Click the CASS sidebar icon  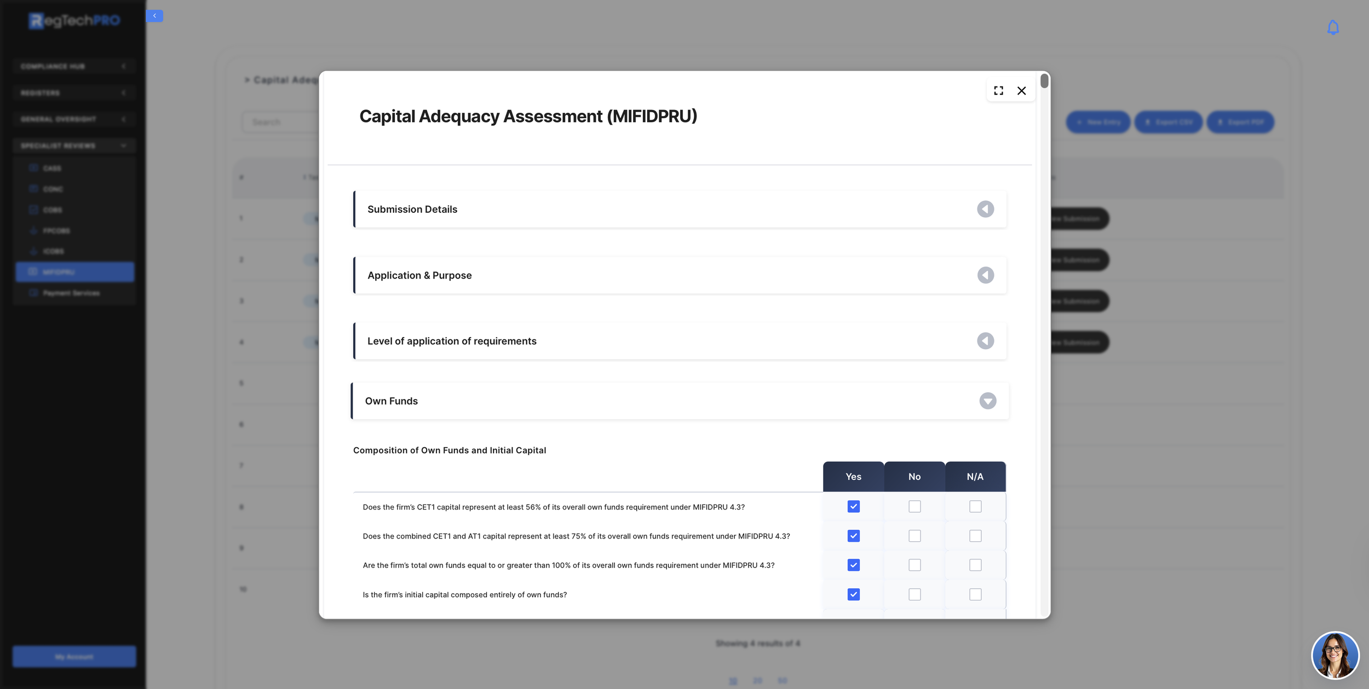pos(33,168)
